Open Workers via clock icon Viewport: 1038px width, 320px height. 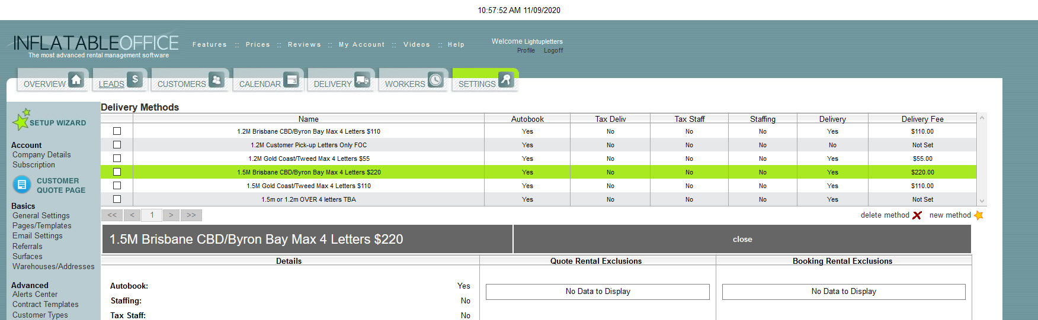tap(435, 80)
